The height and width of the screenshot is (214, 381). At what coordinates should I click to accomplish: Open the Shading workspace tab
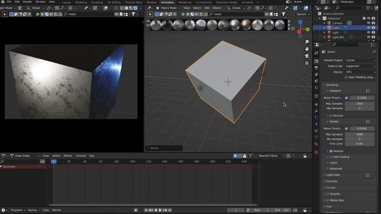[151, 2]
